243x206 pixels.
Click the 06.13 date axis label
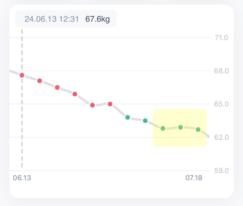(21, 178)
